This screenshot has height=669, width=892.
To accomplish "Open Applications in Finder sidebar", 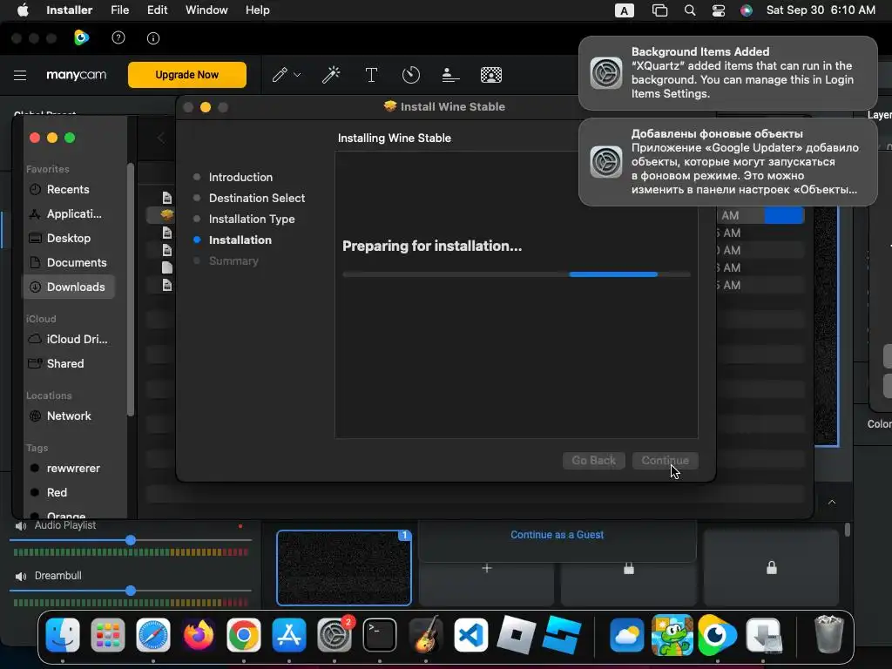I will pyautogui.click(x=68, y=214).
